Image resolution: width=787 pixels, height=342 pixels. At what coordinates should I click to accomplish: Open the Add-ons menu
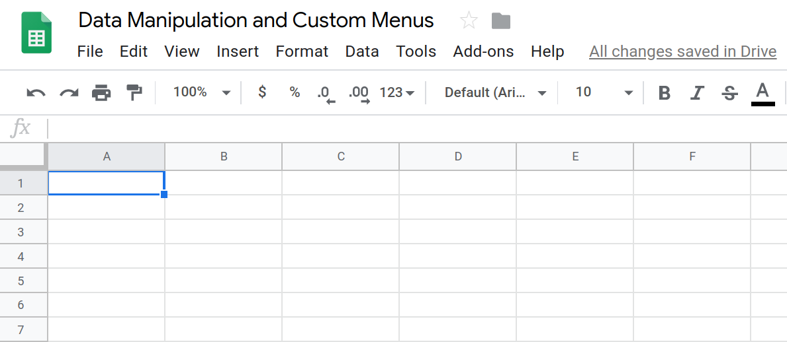coord(483,51)
